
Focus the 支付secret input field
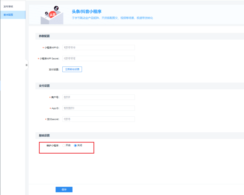(99, 119)
